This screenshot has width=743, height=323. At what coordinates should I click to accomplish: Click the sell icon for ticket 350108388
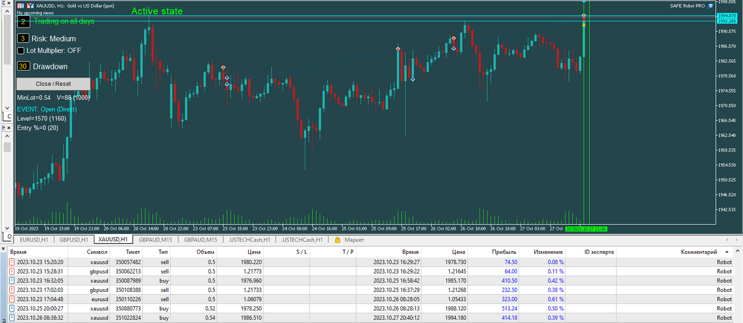[12, 290]
